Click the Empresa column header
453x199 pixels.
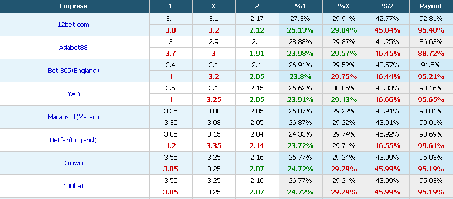(x=74, y=6)
